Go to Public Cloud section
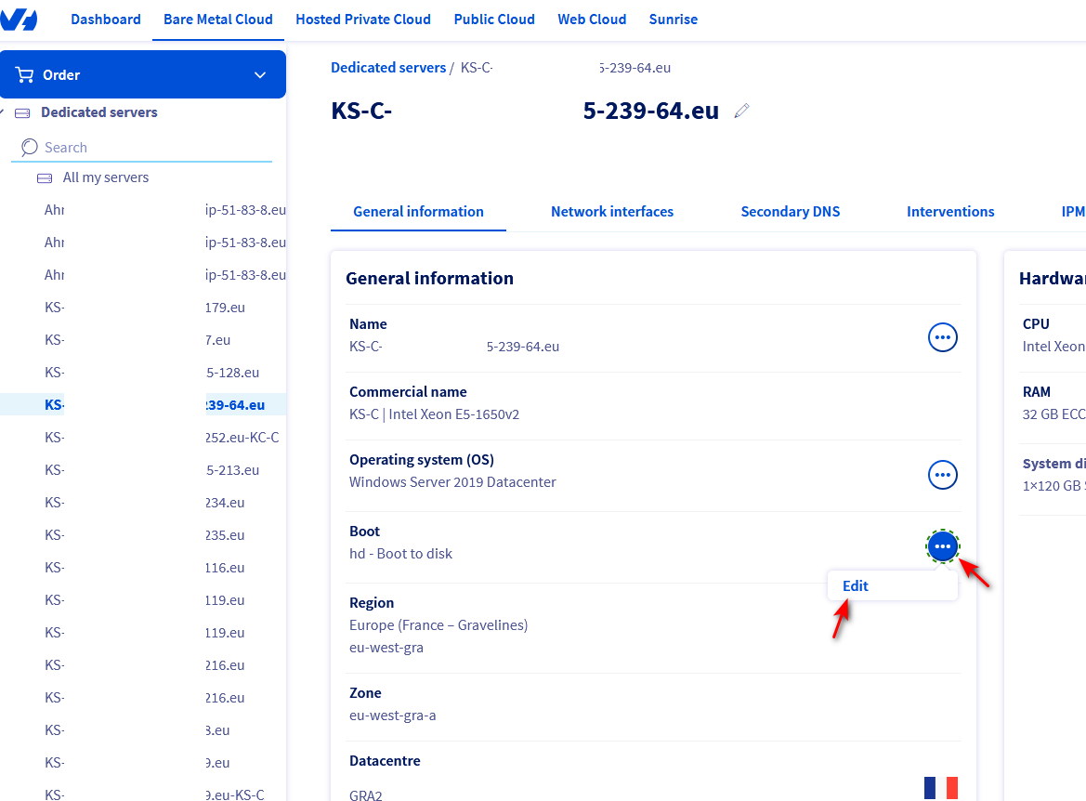The width and height of the screenshot is (1086, 801). (x=494, y=20)
